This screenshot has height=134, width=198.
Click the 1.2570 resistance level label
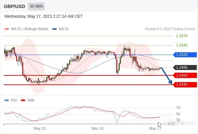(182, 36)
